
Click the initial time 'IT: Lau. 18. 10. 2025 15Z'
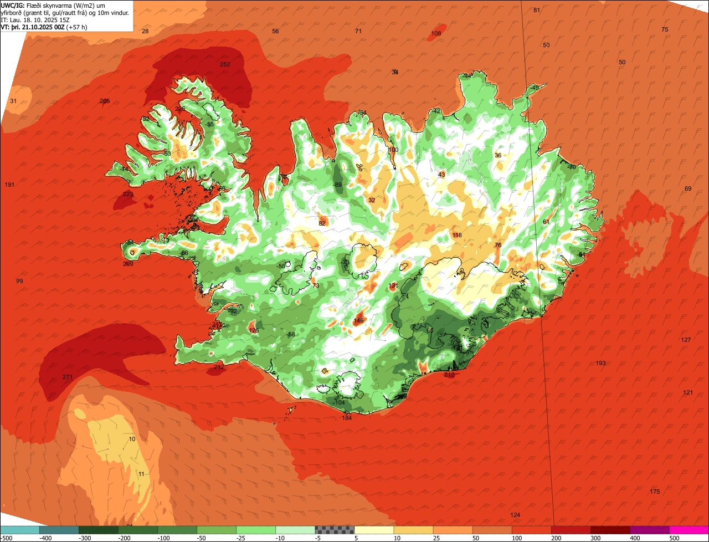pos(37,19)
